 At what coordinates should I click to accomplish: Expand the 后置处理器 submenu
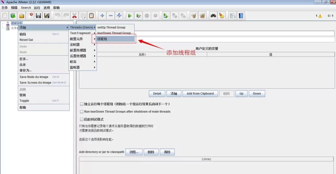coord(83,56)
